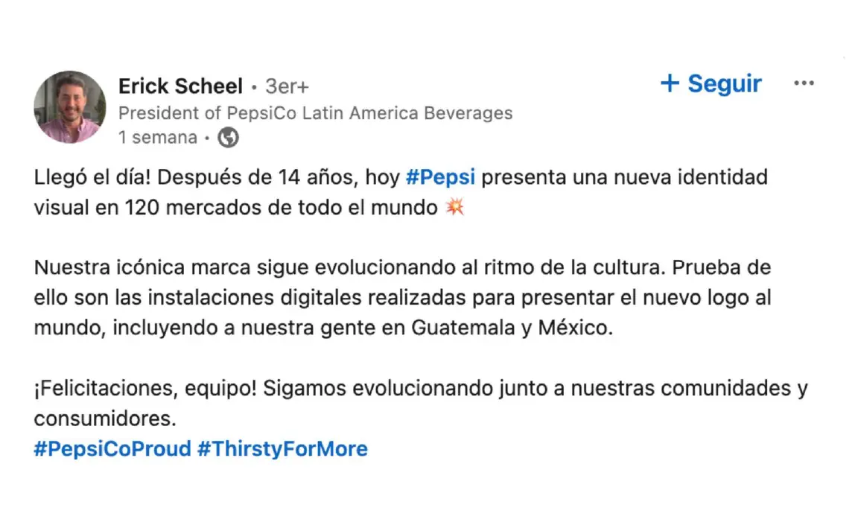The width and height of the screenshot is (858, 525).
Task: Click the blue Pepsi mention in the text
Action: pos(441,176)
